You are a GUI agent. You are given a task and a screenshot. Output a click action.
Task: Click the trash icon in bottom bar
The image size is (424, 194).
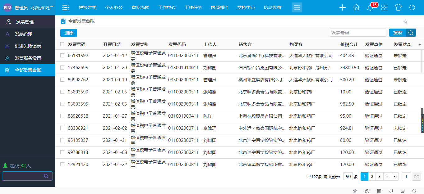379,191
